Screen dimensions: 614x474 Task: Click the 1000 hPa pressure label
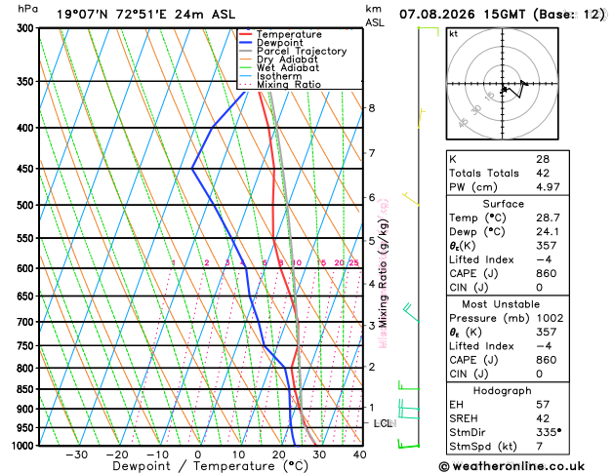tap(23, 446)
